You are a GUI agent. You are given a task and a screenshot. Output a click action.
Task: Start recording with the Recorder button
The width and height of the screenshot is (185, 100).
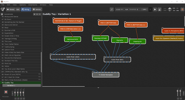tap(6, 92)
